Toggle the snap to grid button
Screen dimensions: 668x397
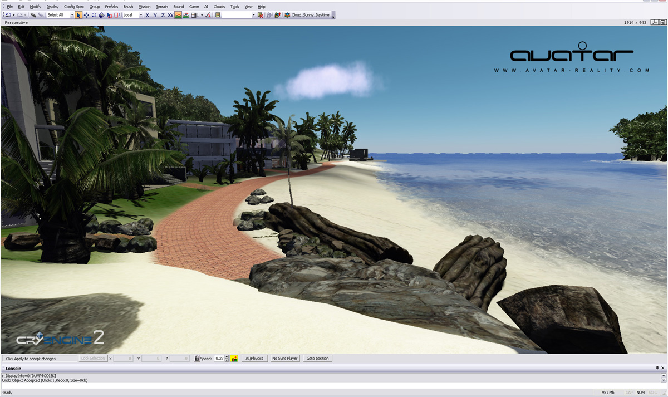coord(194,15)
